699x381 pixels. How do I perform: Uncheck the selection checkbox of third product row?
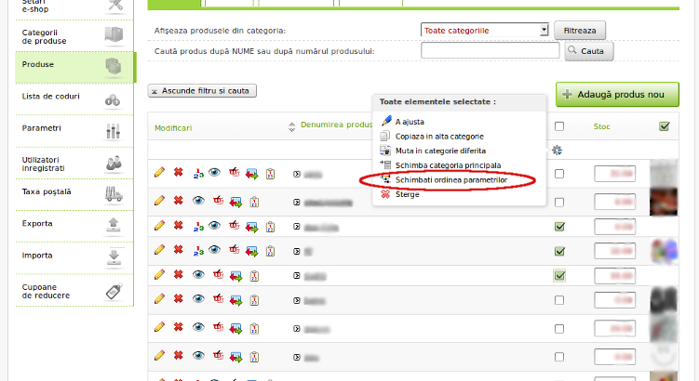[559, 227]
